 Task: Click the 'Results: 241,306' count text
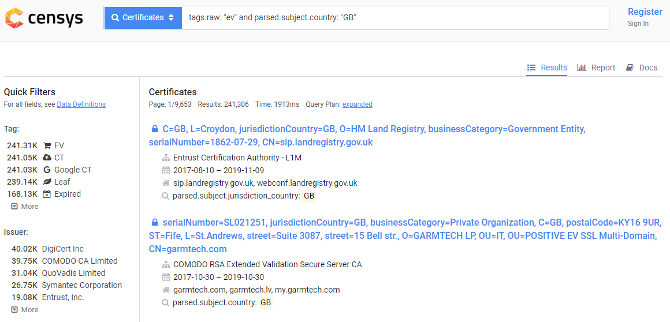point(224,104)
